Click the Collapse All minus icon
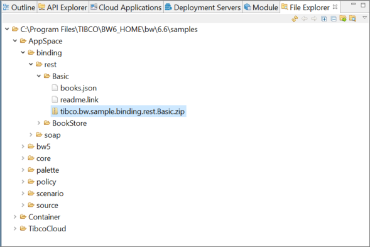Viewport: 370px width, 247px height. point(334,19)
